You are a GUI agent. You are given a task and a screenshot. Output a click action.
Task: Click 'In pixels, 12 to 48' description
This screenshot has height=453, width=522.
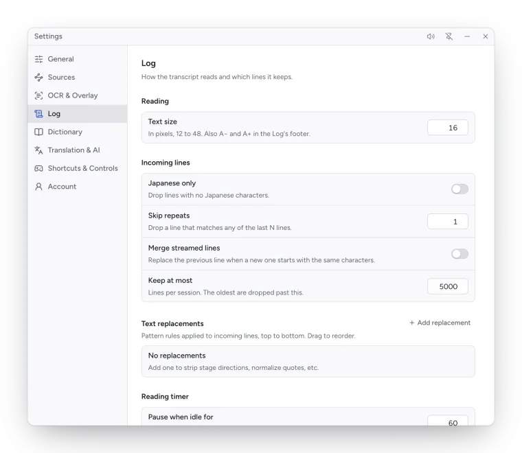pyautogui.click(x=229, y=134)
